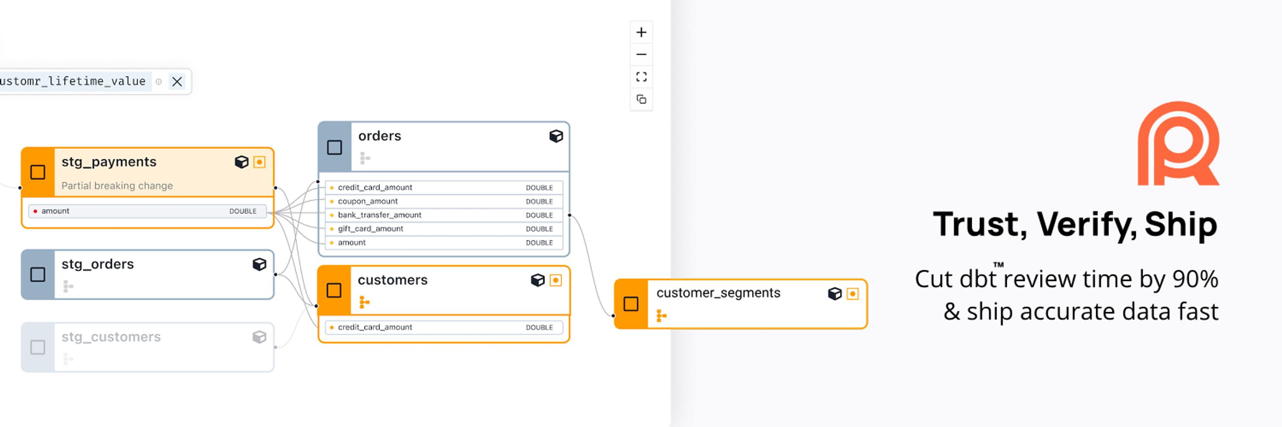Click the model cube icon on stg_payments
The image size is (1282, 427).
(x=241, y=162)
